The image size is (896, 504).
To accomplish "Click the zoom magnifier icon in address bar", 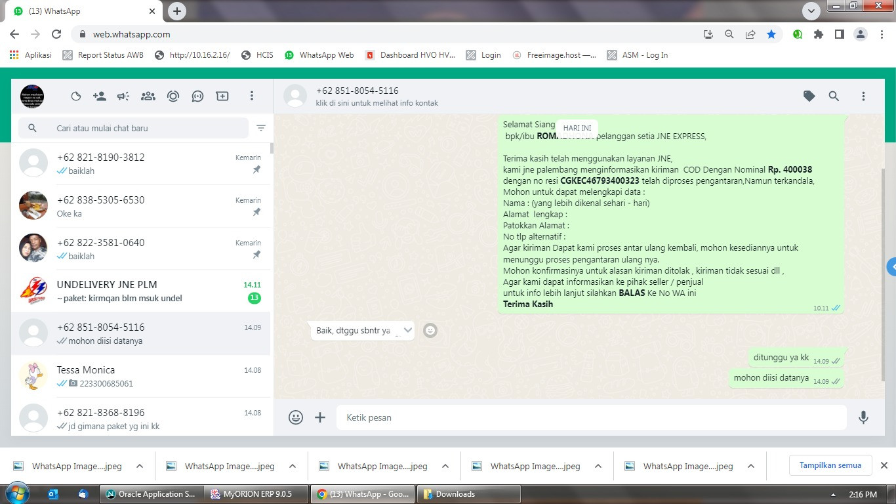I will point(729,34).
